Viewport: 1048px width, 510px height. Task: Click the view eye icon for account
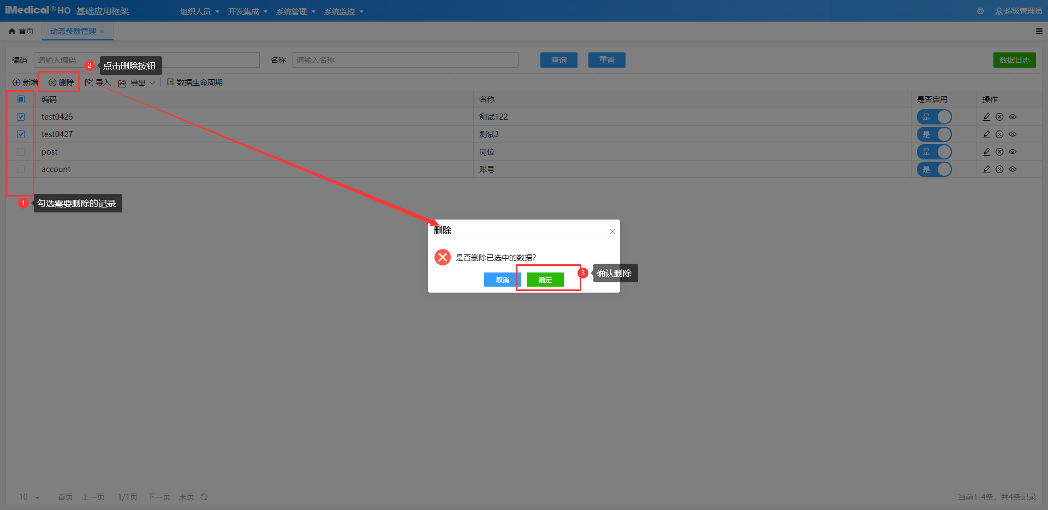point(1013,169)
